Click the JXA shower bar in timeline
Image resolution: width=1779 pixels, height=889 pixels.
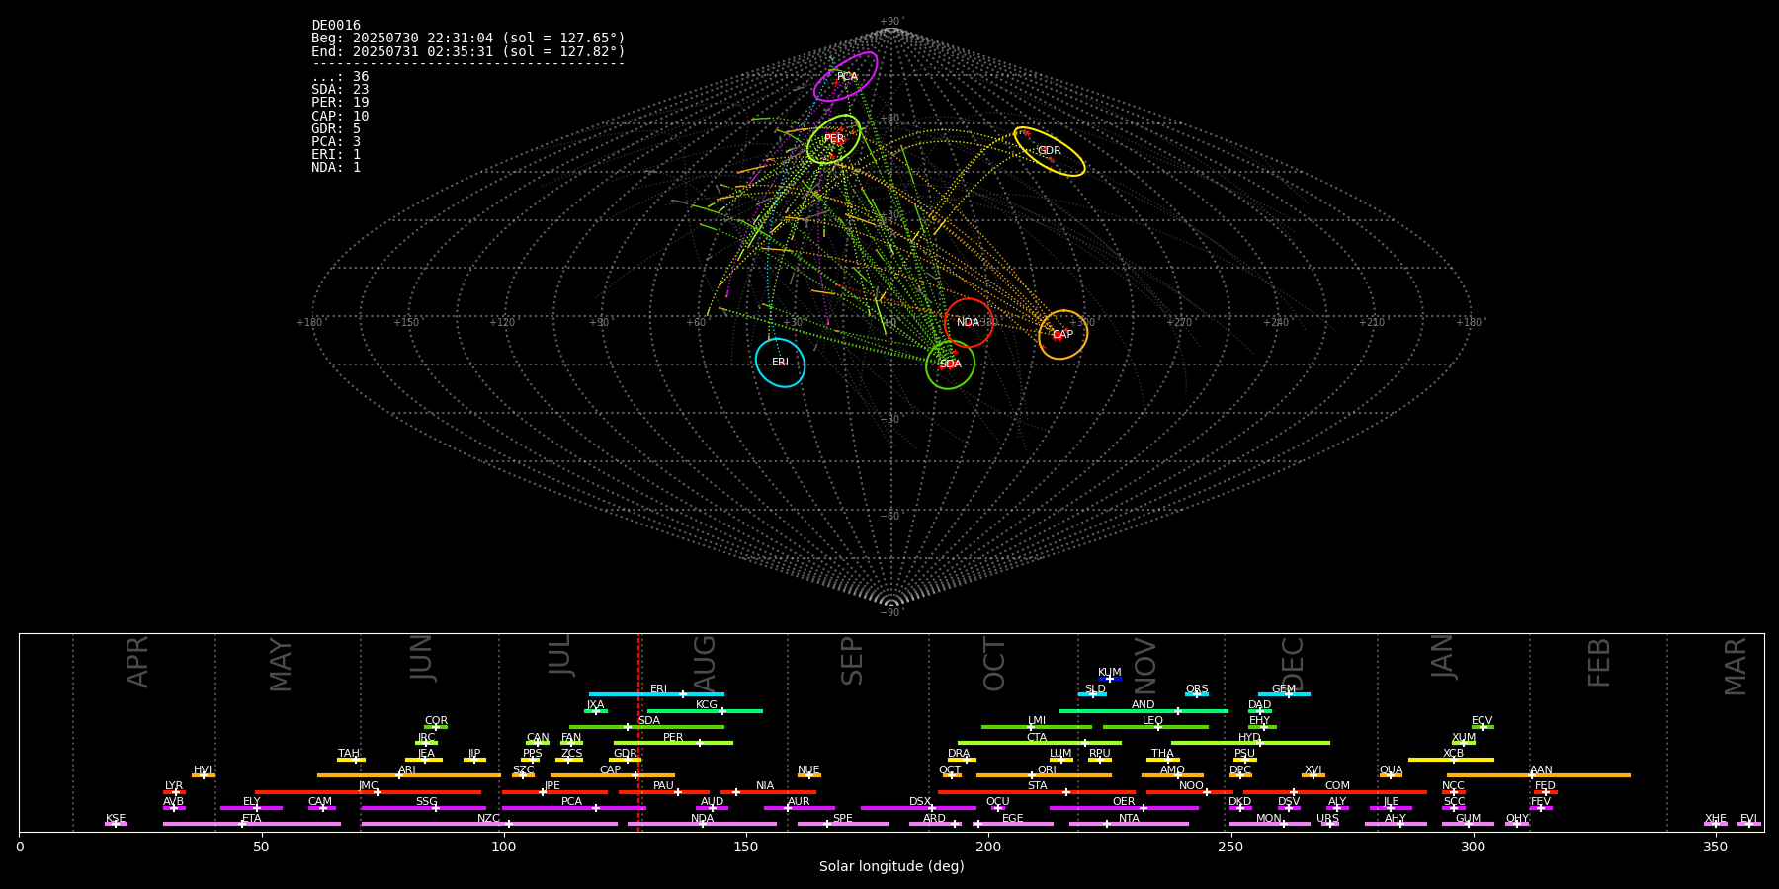pos(596,710)
